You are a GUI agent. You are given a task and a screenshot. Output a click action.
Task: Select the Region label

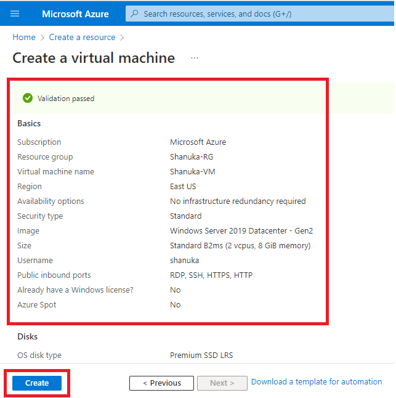coord(30,187)
